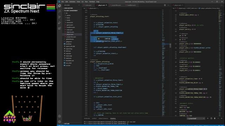Click PLAYER_WALK_SPEED in right editor

click(186, 15)
